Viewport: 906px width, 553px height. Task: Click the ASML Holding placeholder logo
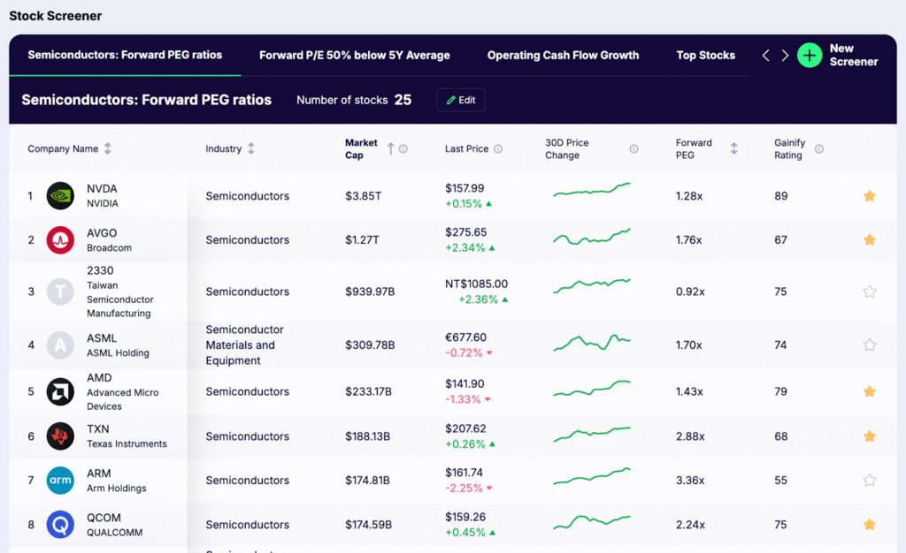tap(60, 345)
